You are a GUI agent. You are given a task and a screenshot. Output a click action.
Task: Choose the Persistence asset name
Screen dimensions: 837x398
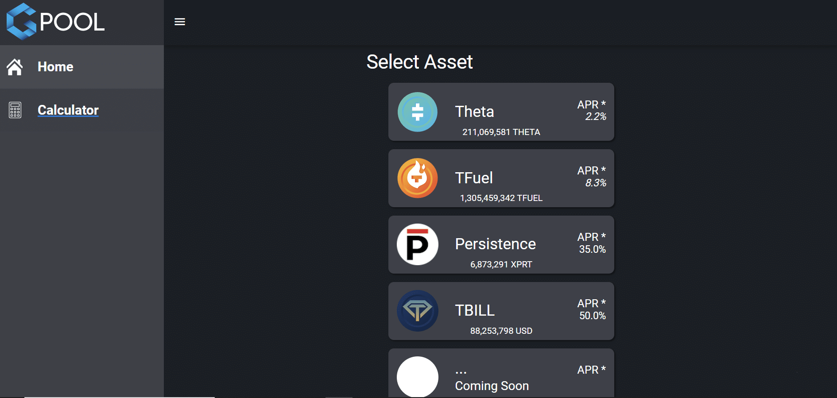coord(495,244)
